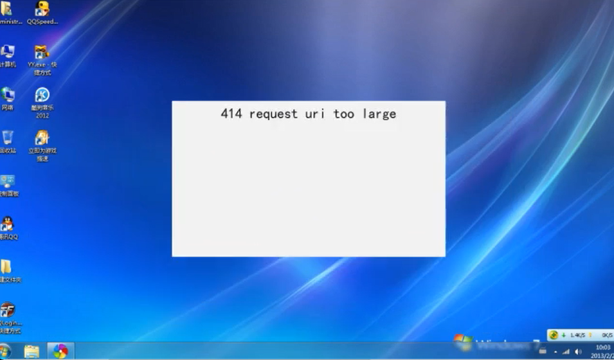Click the upload speed reading in floating widget
The height and width of the screenshot is (360, 614).
606,336
